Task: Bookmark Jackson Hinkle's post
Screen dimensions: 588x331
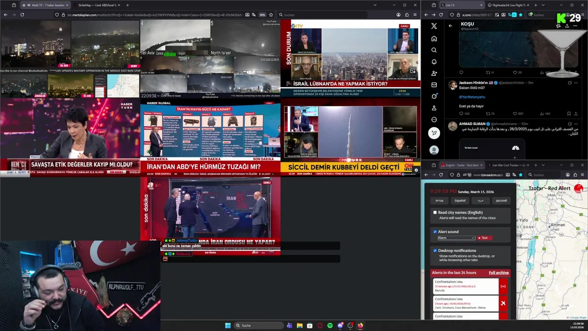Action: click(569, 114)
